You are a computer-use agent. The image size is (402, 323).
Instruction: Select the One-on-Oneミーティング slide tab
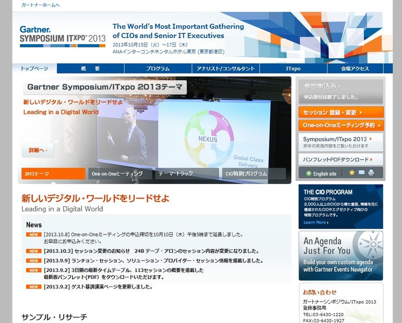(120, 173)
